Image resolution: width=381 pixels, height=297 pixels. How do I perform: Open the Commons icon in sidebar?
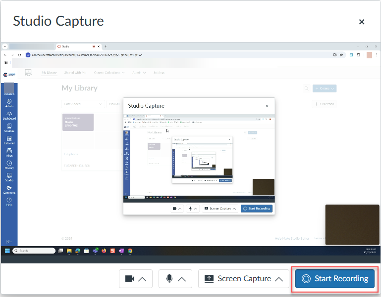[9, 189]
